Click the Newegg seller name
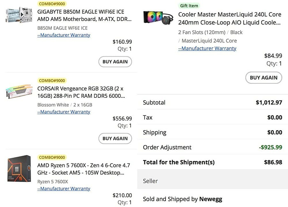Viewport: 288px width, 207px height. click(x=211, y=199)
